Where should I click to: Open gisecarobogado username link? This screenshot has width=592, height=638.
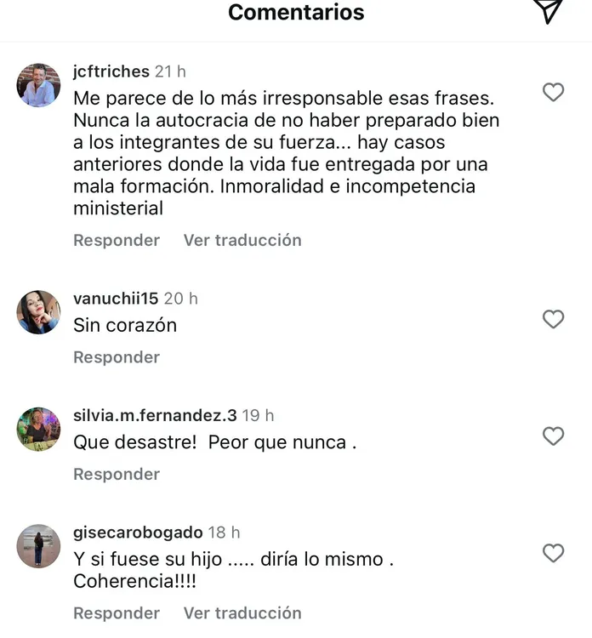pyautogui.click(x=138, y=533)
